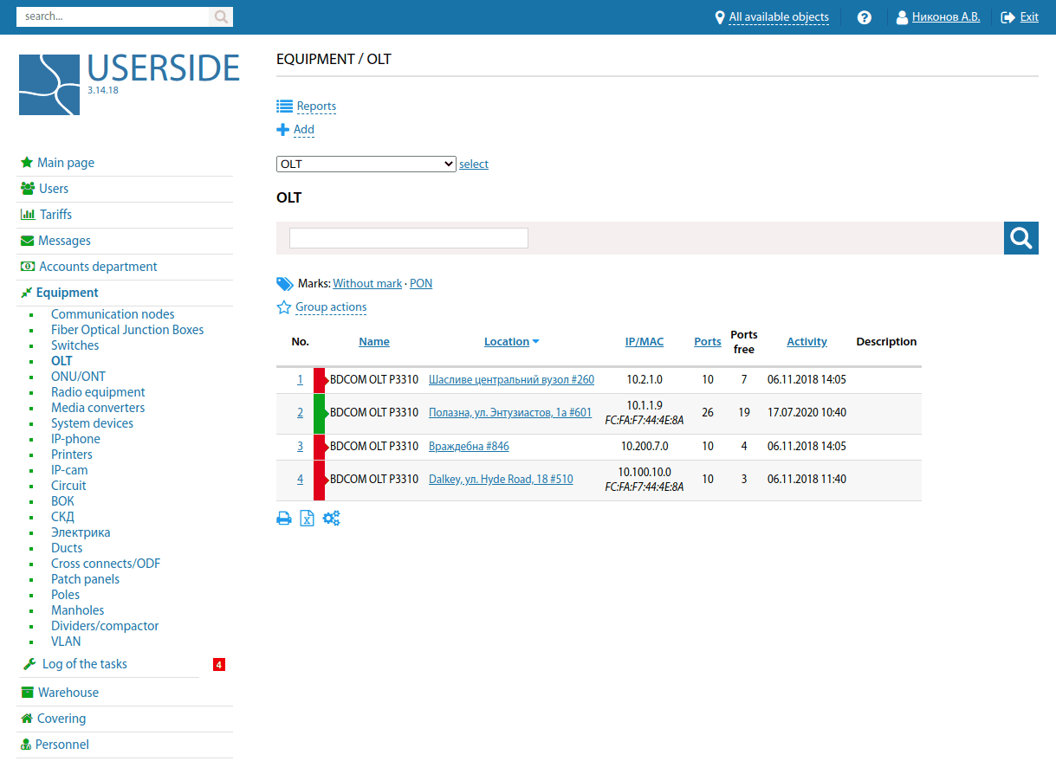
Task: Go to ONU/ONT equipment section
Action: pos(78,377)
